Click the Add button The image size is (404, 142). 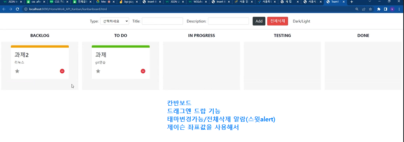coord(259,21)
